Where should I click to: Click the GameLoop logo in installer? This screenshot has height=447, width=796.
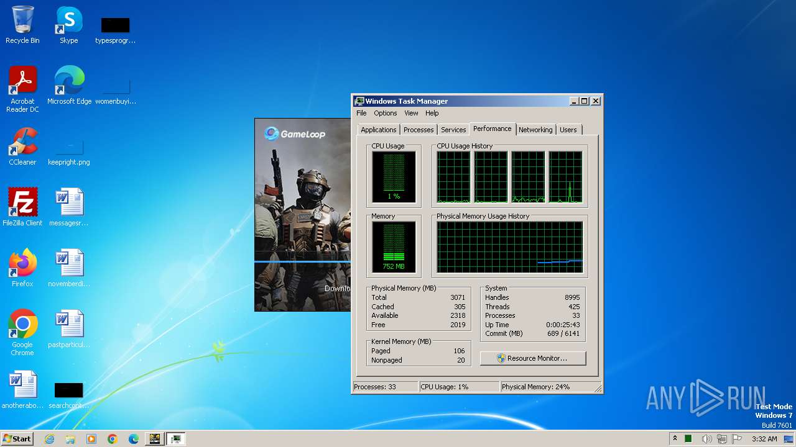tap(294, 133)
